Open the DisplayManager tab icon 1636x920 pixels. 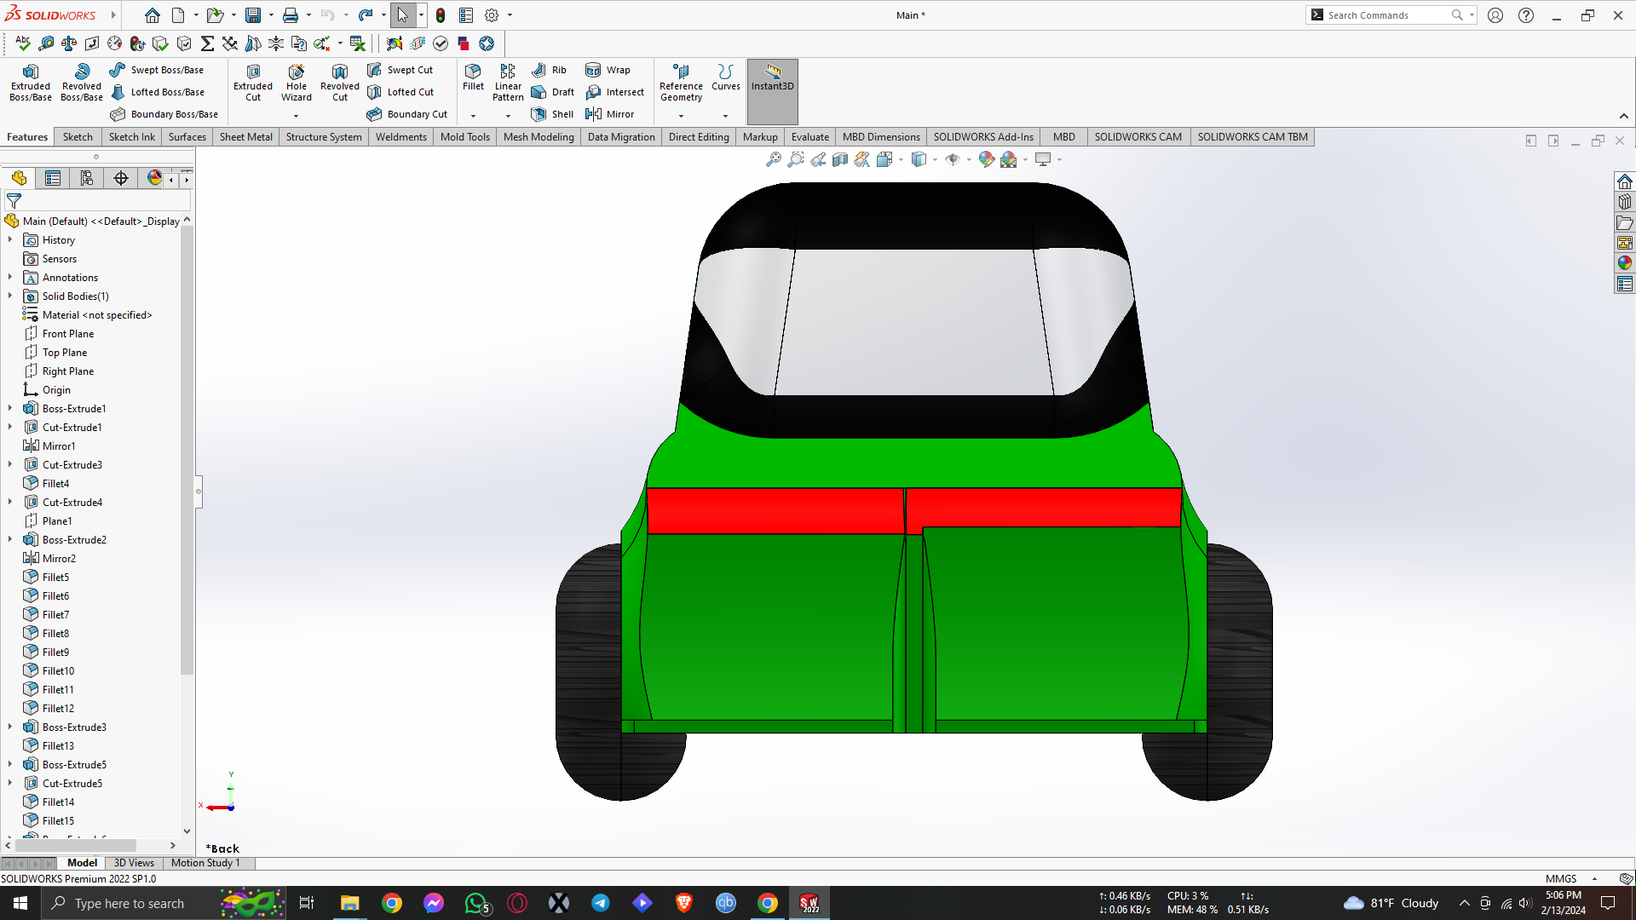coord(154,178)
